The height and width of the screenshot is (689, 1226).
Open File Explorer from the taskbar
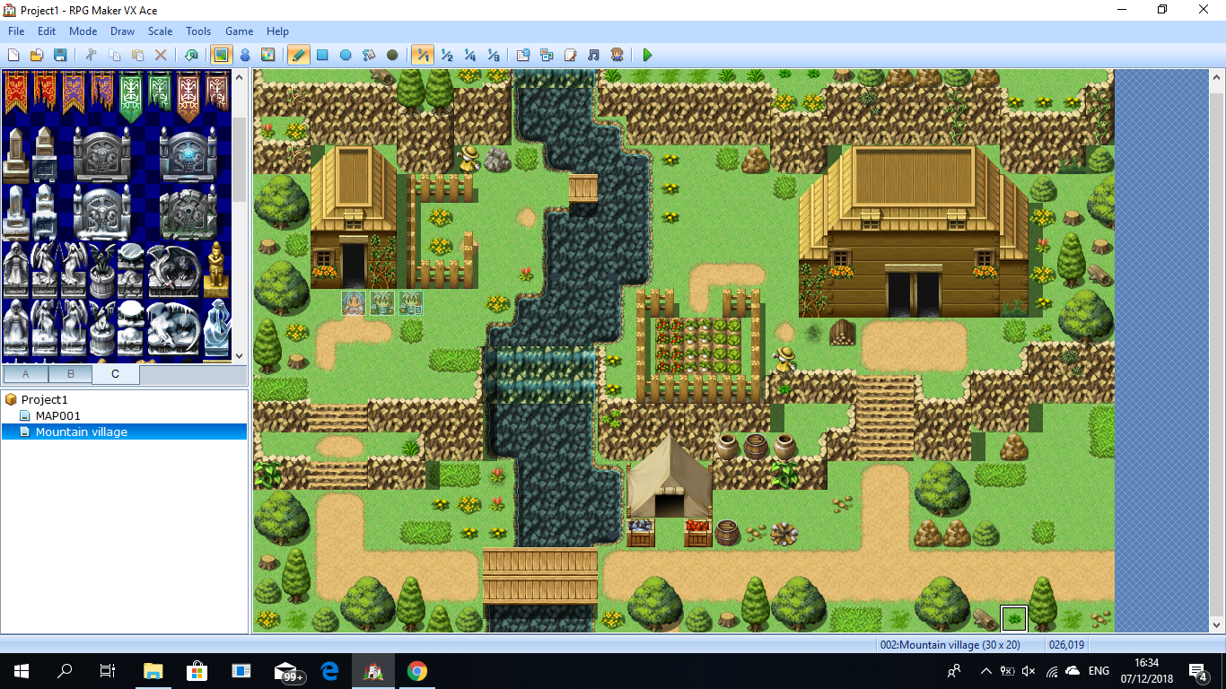coord(153,671)
